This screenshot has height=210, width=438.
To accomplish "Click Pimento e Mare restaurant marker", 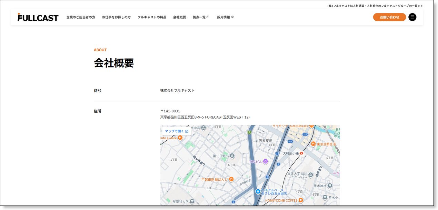I will click(180, 138).
